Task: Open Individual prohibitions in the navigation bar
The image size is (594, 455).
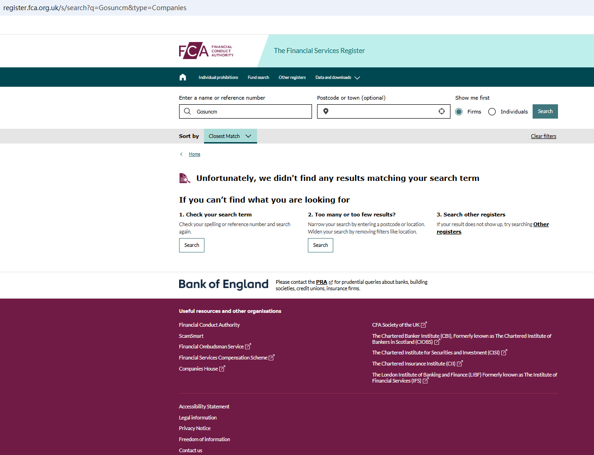Action: 218,78
